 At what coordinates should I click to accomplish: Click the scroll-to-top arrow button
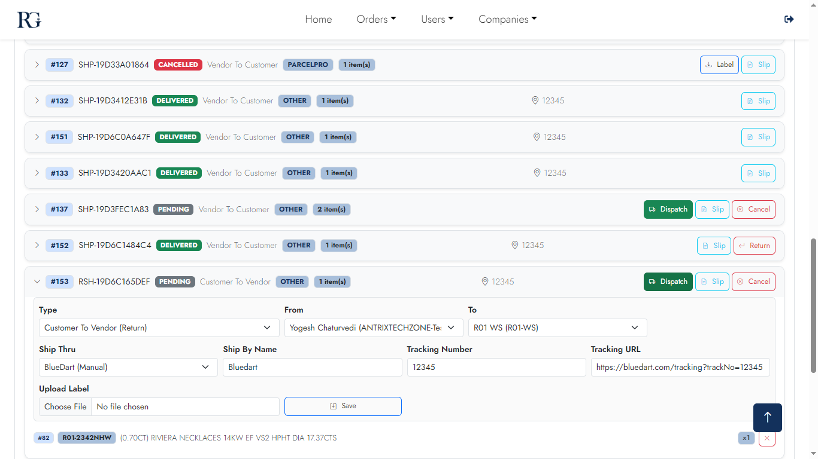coord(767,417)
